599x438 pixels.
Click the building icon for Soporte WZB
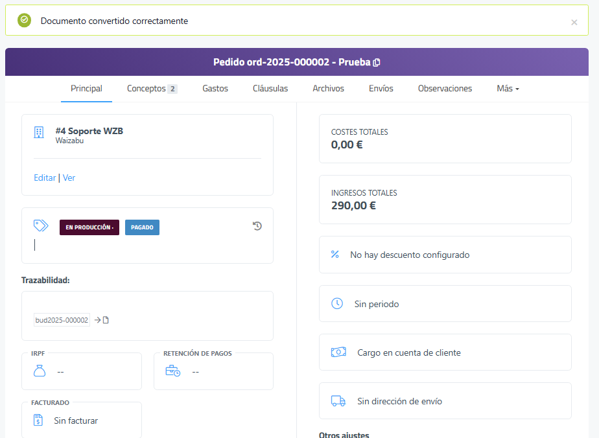click(x=39, y=132)
